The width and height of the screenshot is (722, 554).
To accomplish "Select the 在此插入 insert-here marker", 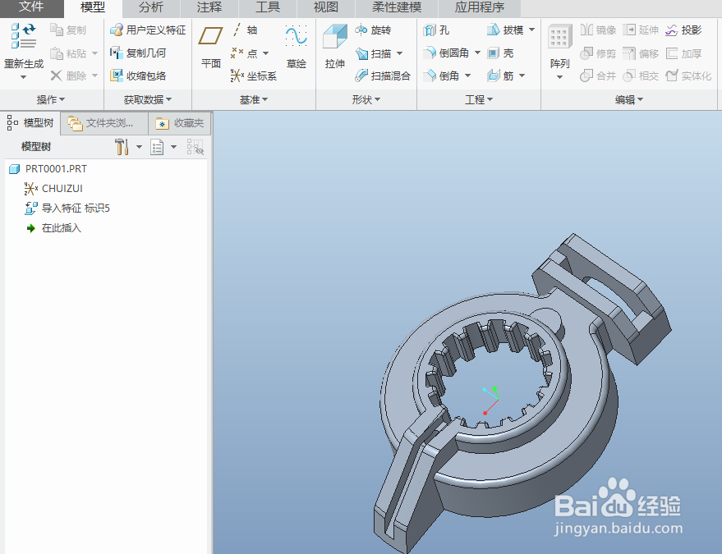I will [53, 228].
